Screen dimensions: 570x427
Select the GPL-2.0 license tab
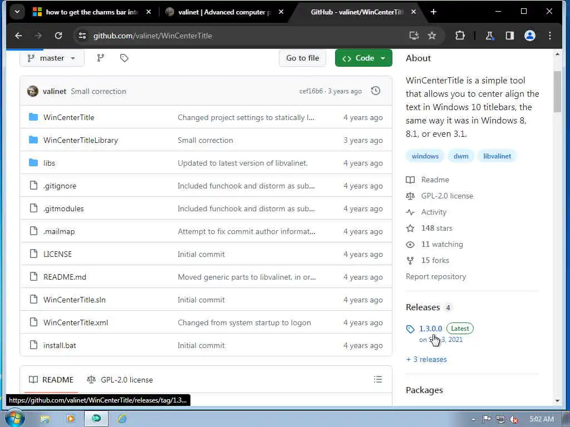(120, 380)
